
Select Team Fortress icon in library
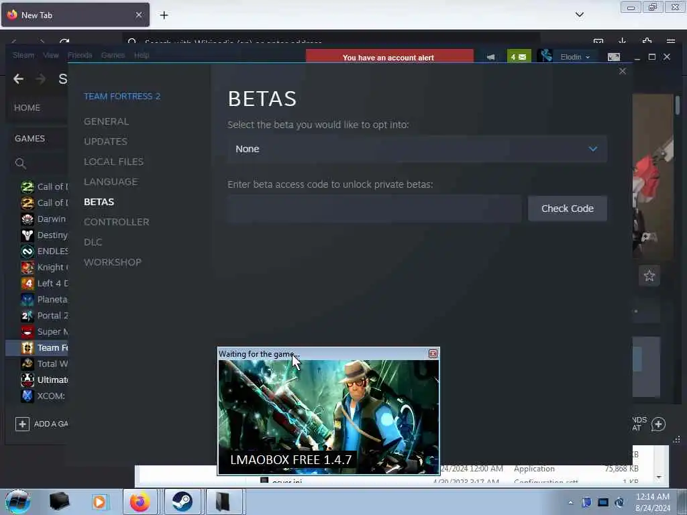click(28, 348)
